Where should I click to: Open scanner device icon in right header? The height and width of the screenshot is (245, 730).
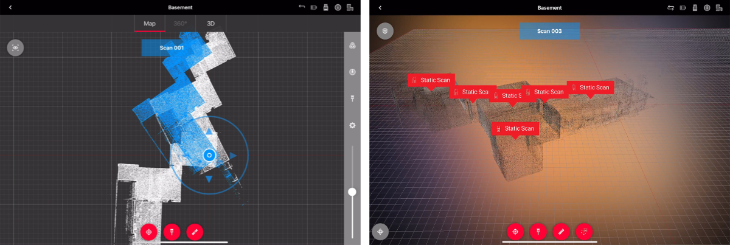(x=695, y=7)
